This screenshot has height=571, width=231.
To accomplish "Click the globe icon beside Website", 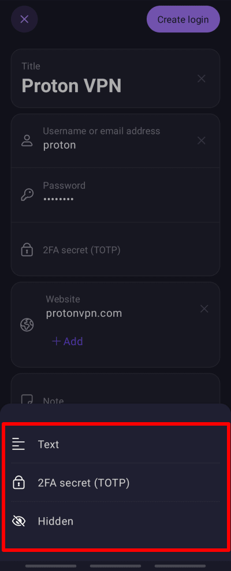I will (27, 325).
